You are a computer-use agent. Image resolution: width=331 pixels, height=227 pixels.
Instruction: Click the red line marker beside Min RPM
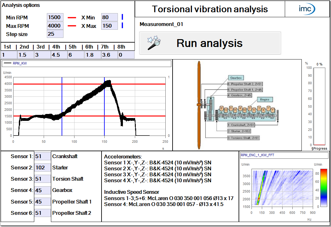[x=72, y=18]
